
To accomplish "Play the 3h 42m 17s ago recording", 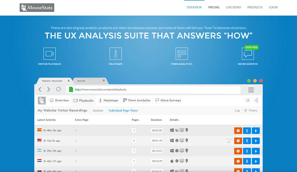I will coord(256,161).
